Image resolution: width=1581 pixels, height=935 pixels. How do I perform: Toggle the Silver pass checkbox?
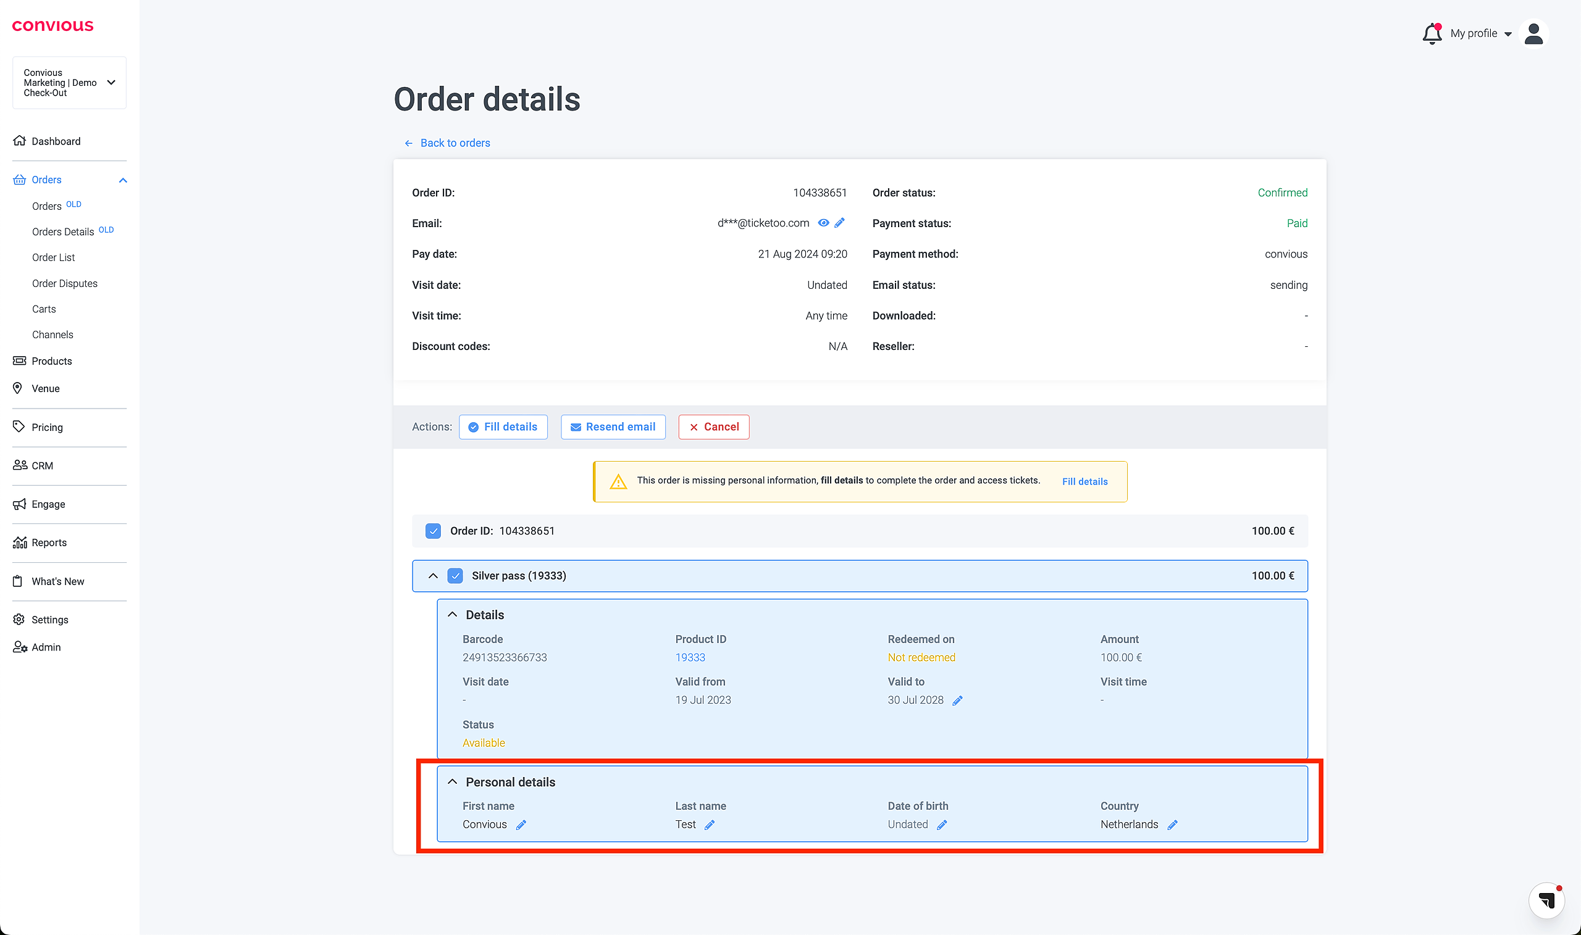455,576
